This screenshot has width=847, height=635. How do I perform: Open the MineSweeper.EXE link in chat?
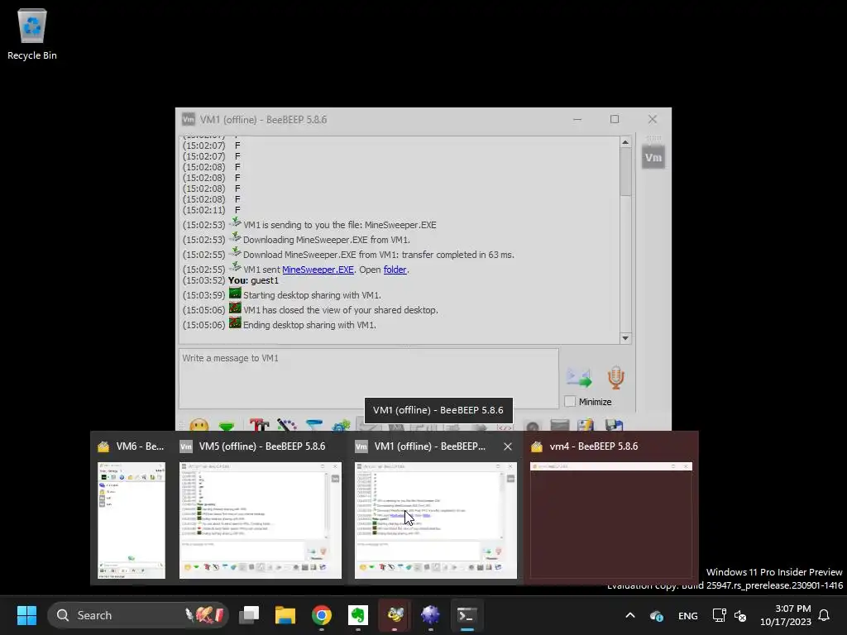tap(318, 270)
